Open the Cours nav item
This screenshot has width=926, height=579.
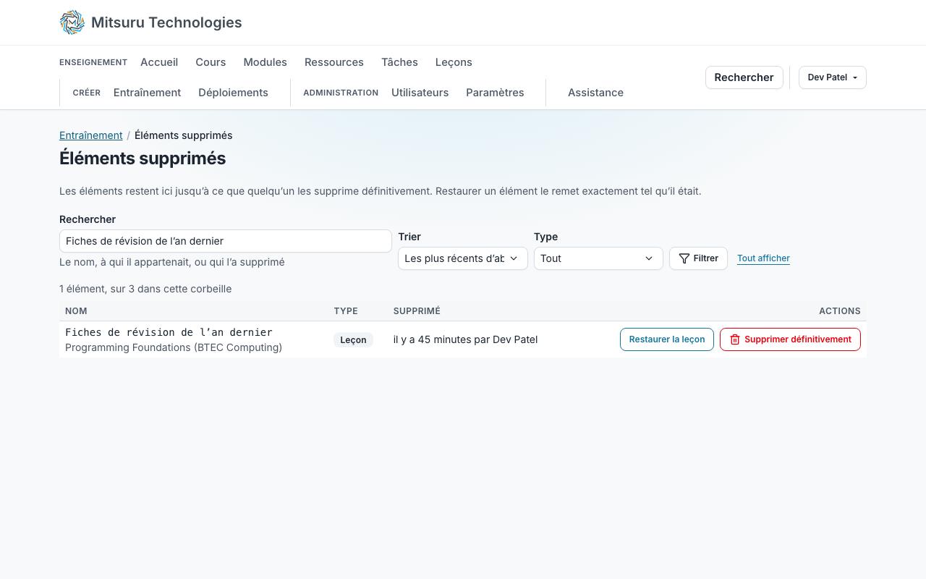pos(211,62)
